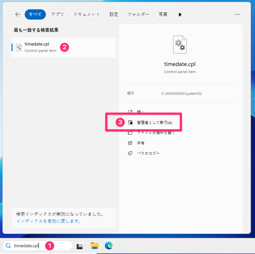The height and width of the screenshot is (254, 255).
Task: Click the timedate.cpl title in the preview pane
Action: [180, 64]
